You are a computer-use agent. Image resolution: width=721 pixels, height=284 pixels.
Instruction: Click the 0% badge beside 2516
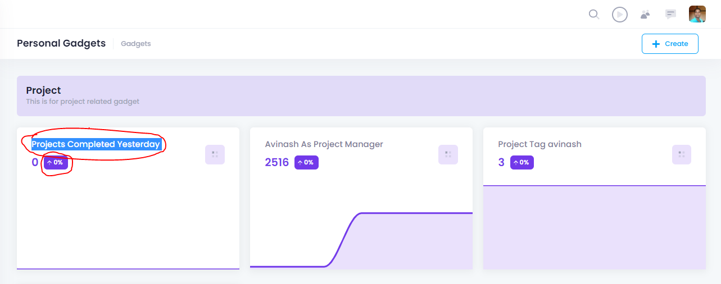coord(306,163)
